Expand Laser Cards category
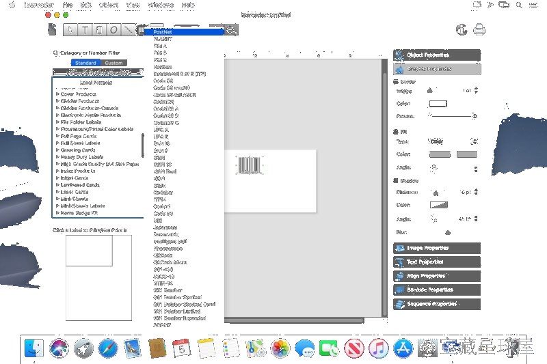The width and height of the screenshot is (547, 364). pyautogui.click(x=57, y=192)
